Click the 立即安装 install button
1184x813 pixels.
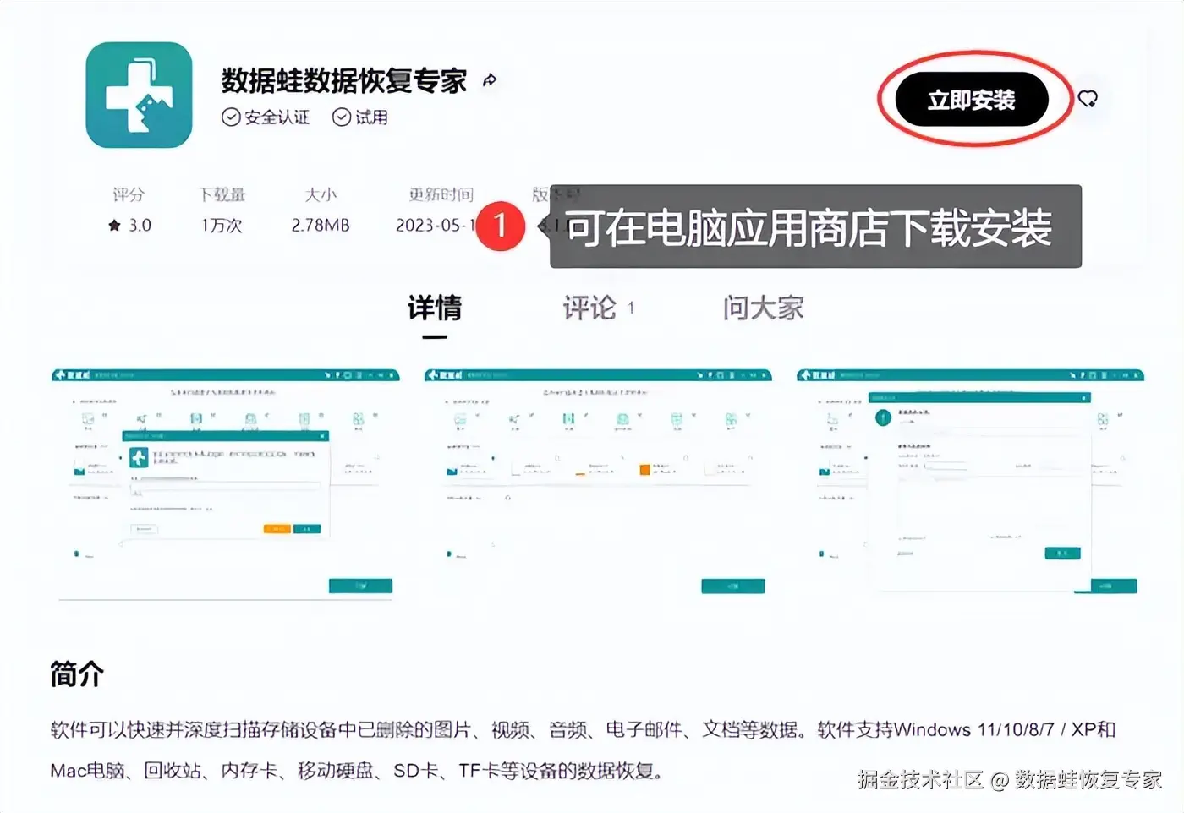tap(972, 100)
